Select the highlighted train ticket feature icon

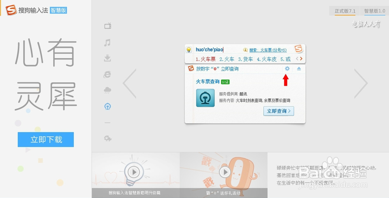click(107, 106)
